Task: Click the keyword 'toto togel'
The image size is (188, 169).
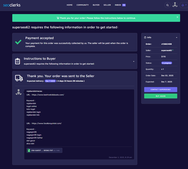Action: click(31, 109)
